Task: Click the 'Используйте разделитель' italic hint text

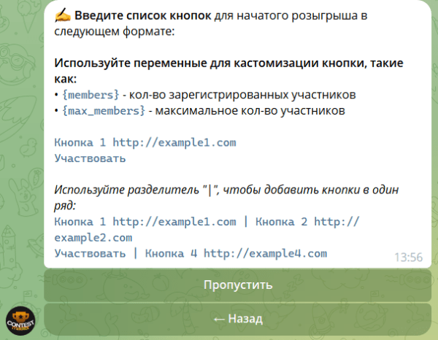Action: point(226,198)
